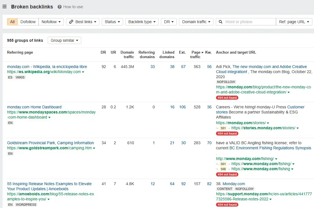Open the hamburger menu icon
The image size is (314, 208).
[x=5, y=7]
